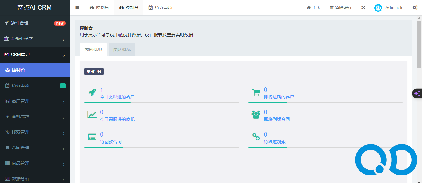
Task: Expand the 客户管理 submenu
Action: click(35, 101)
